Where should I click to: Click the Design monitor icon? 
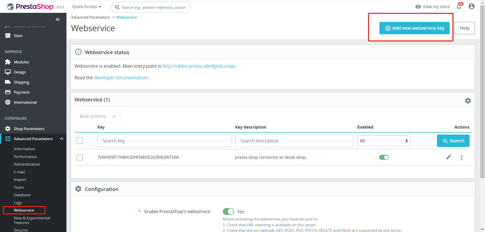(8, 72)
